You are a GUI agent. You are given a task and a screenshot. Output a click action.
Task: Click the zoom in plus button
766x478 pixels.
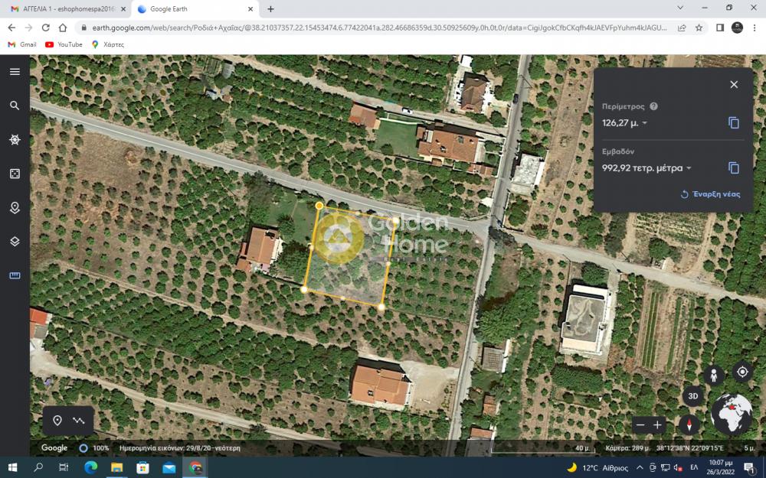(x=657, y=425)
